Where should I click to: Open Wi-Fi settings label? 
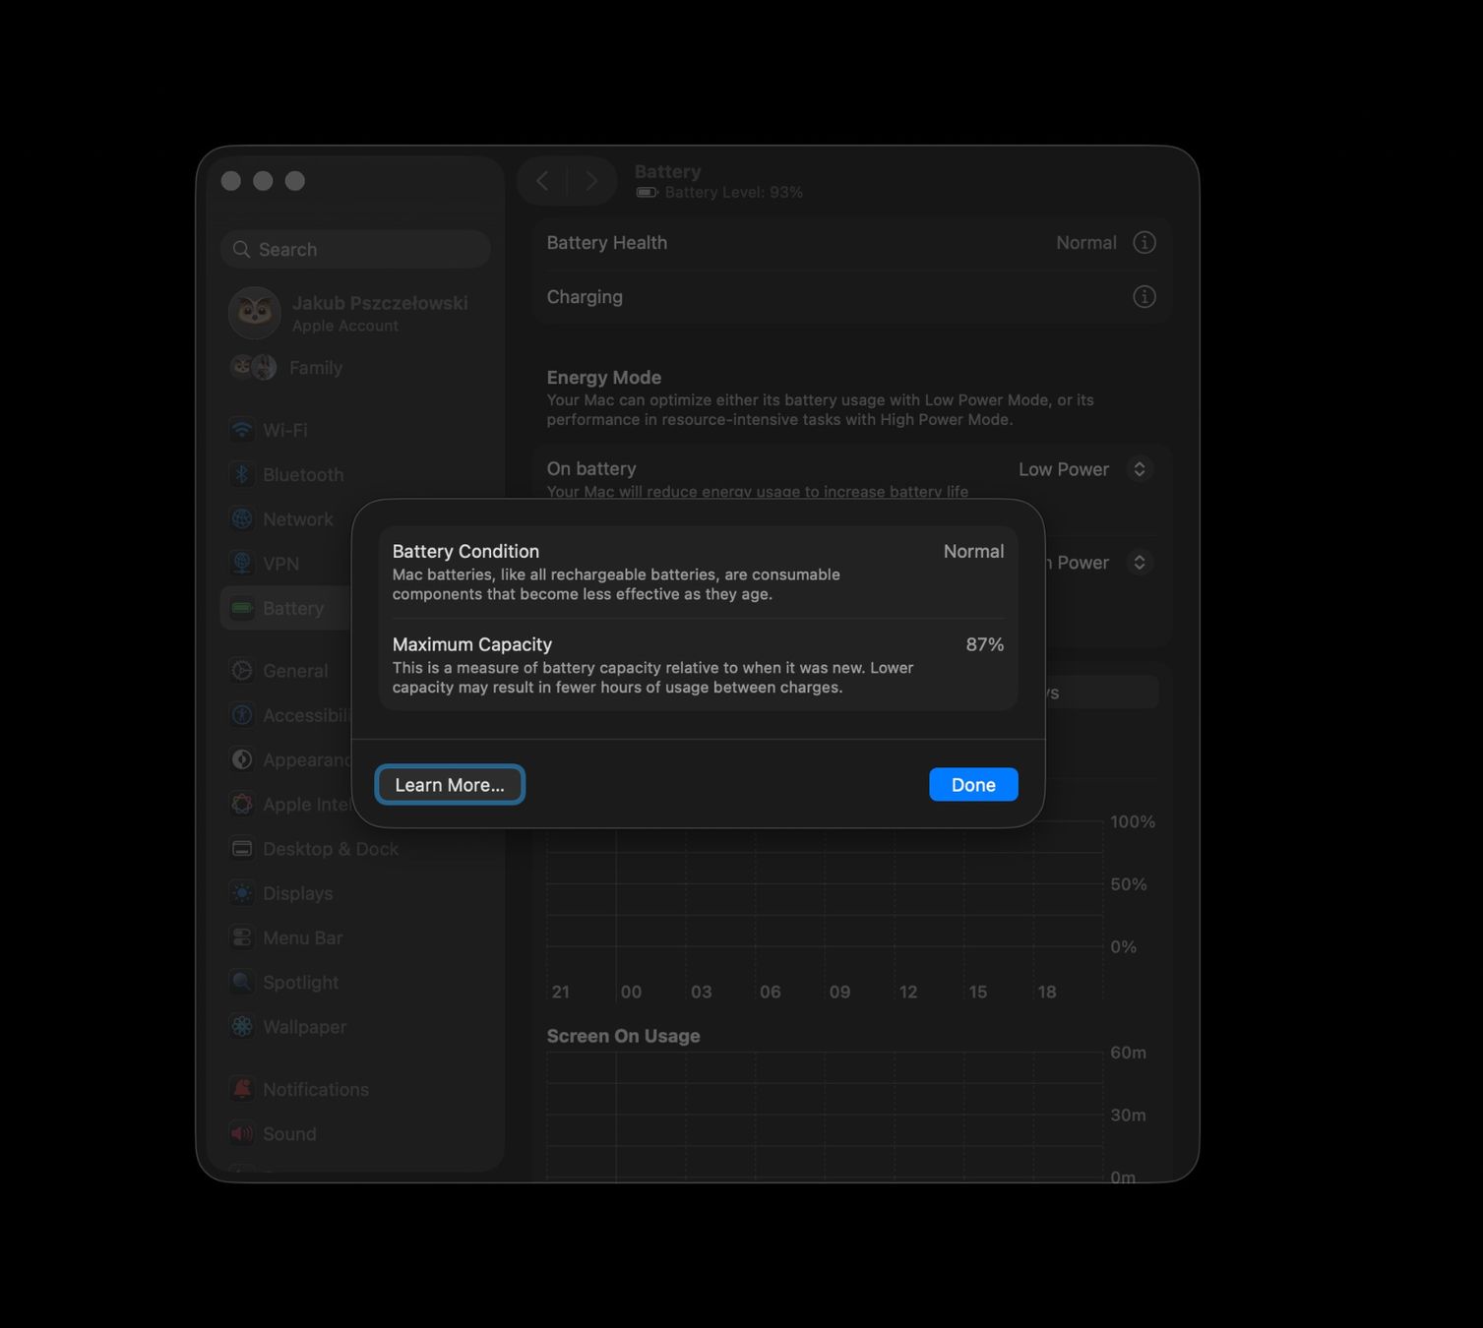point(285,430)
